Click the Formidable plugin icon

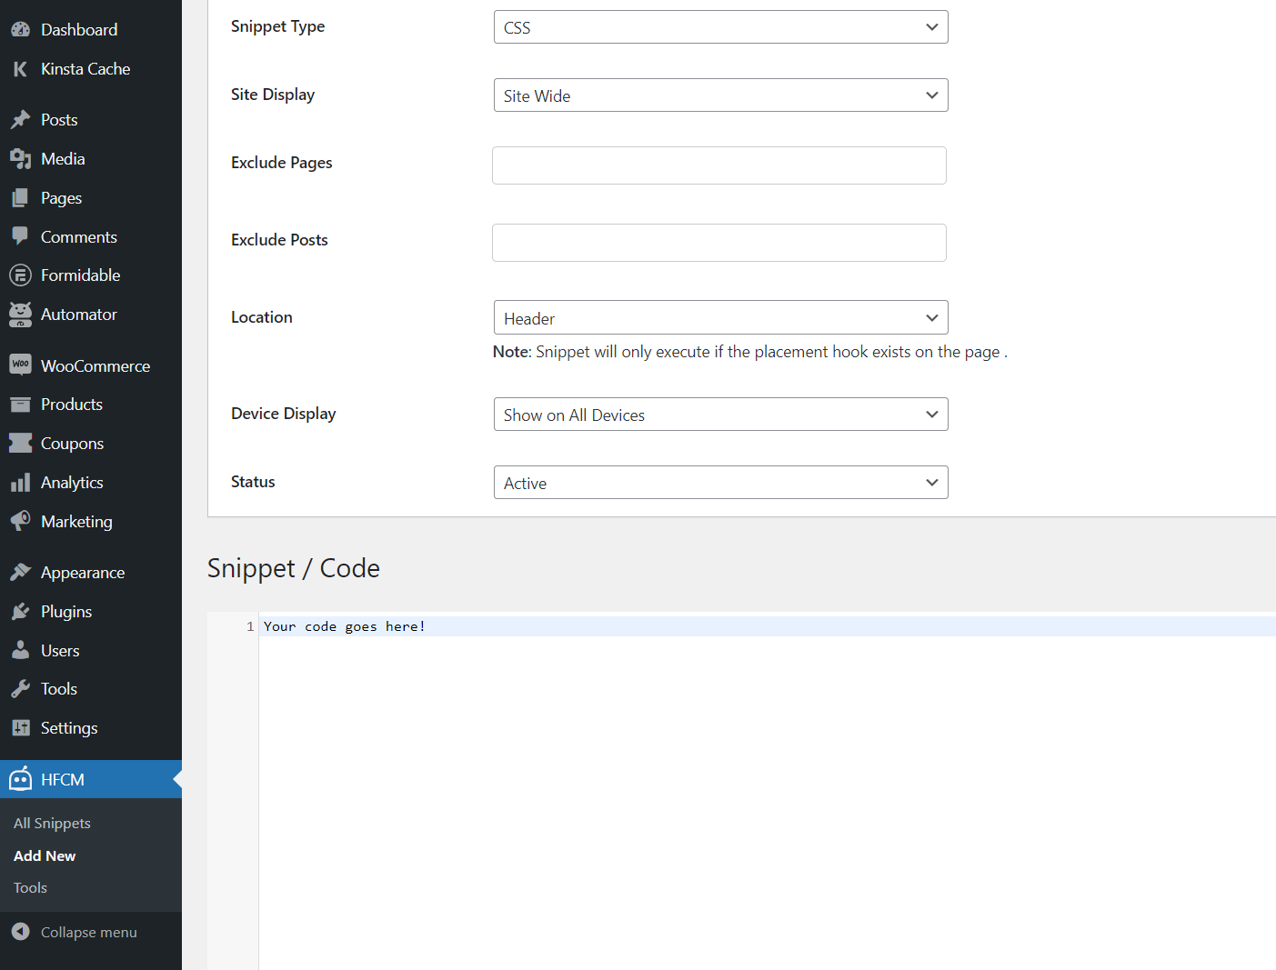click(x=20, y=275)
